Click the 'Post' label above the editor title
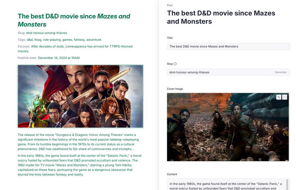 [x=170, y=5]
